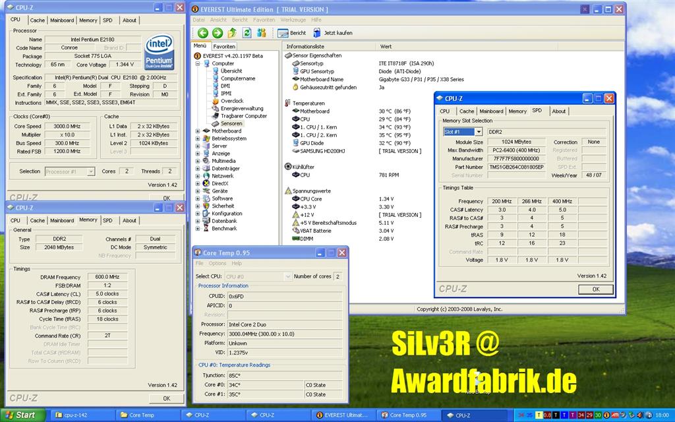Viewport: 675px width, 422px height.
Task: Click the Windows Start button
Action: 22,415
